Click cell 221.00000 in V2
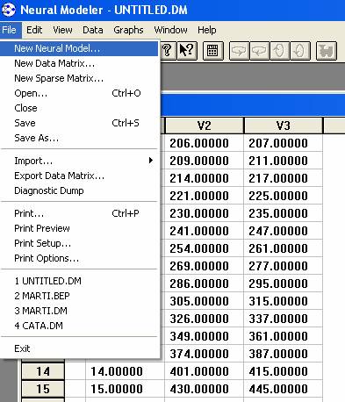The width and height of the screenshot is (345, 402). (x=204, y=196)
